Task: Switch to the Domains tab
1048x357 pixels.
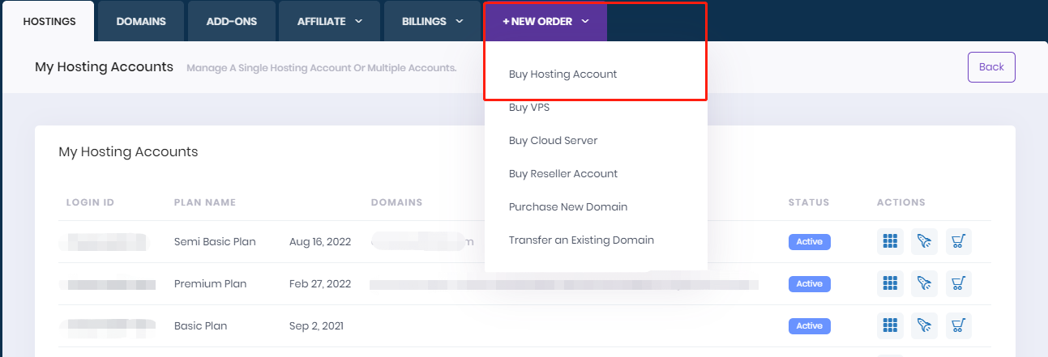Action: 141,22
